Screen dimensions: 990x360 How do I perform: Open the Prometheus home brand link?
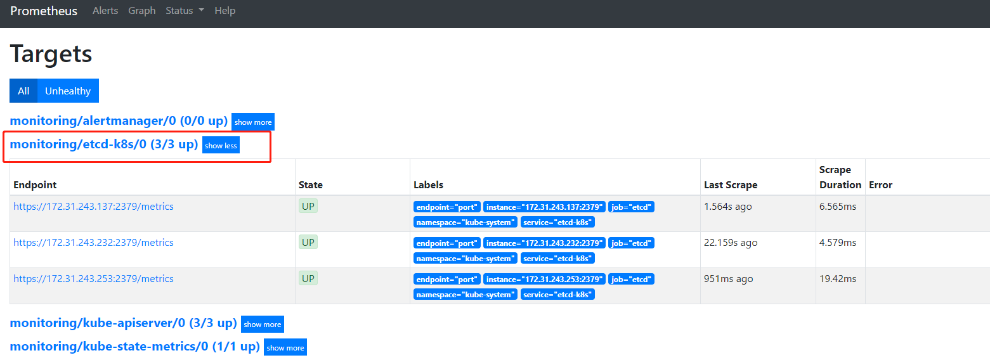pos(44,11)
